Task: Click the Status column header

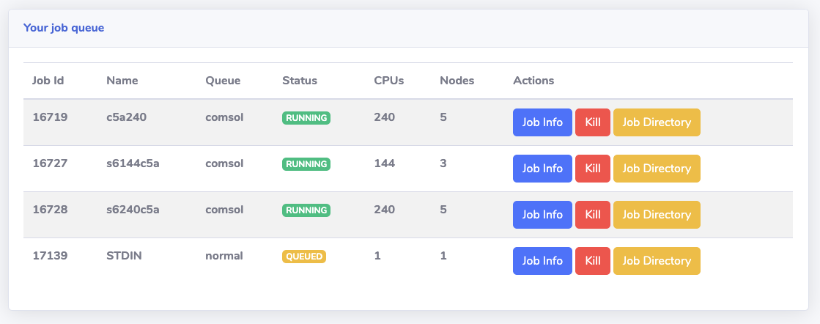Action: click(300, 81)
